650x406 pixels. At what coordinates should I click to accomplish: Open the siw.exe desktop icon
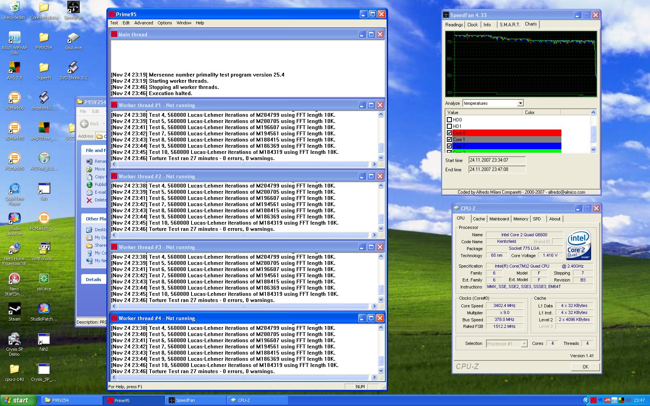[44, 282]
